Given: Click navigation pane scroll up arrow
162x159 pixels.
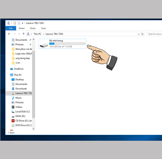Looking at the screenshot, I should click(x=34, y=39).
